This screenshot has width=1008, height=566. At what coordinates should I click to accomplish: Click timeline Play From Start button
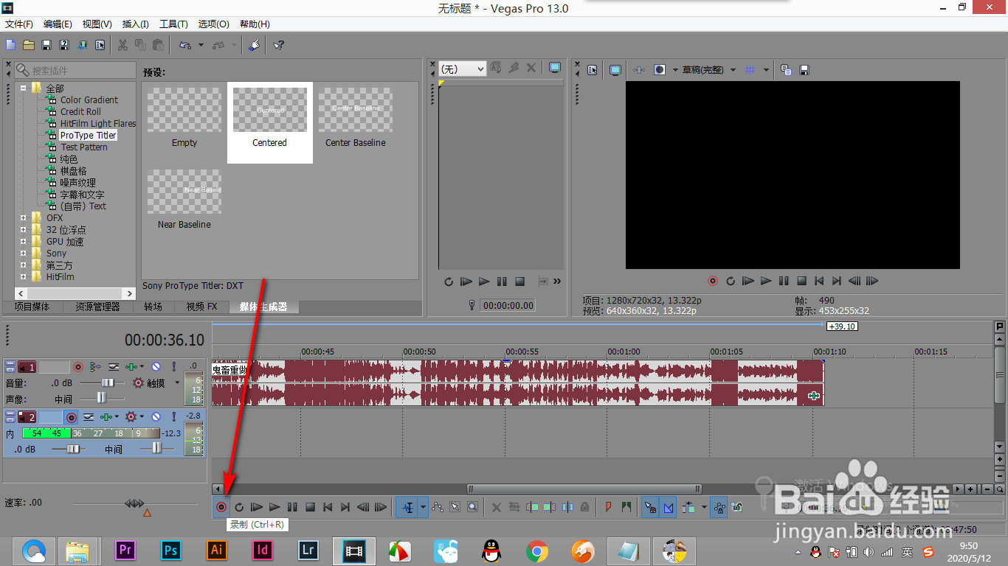[x=257, y=507]
